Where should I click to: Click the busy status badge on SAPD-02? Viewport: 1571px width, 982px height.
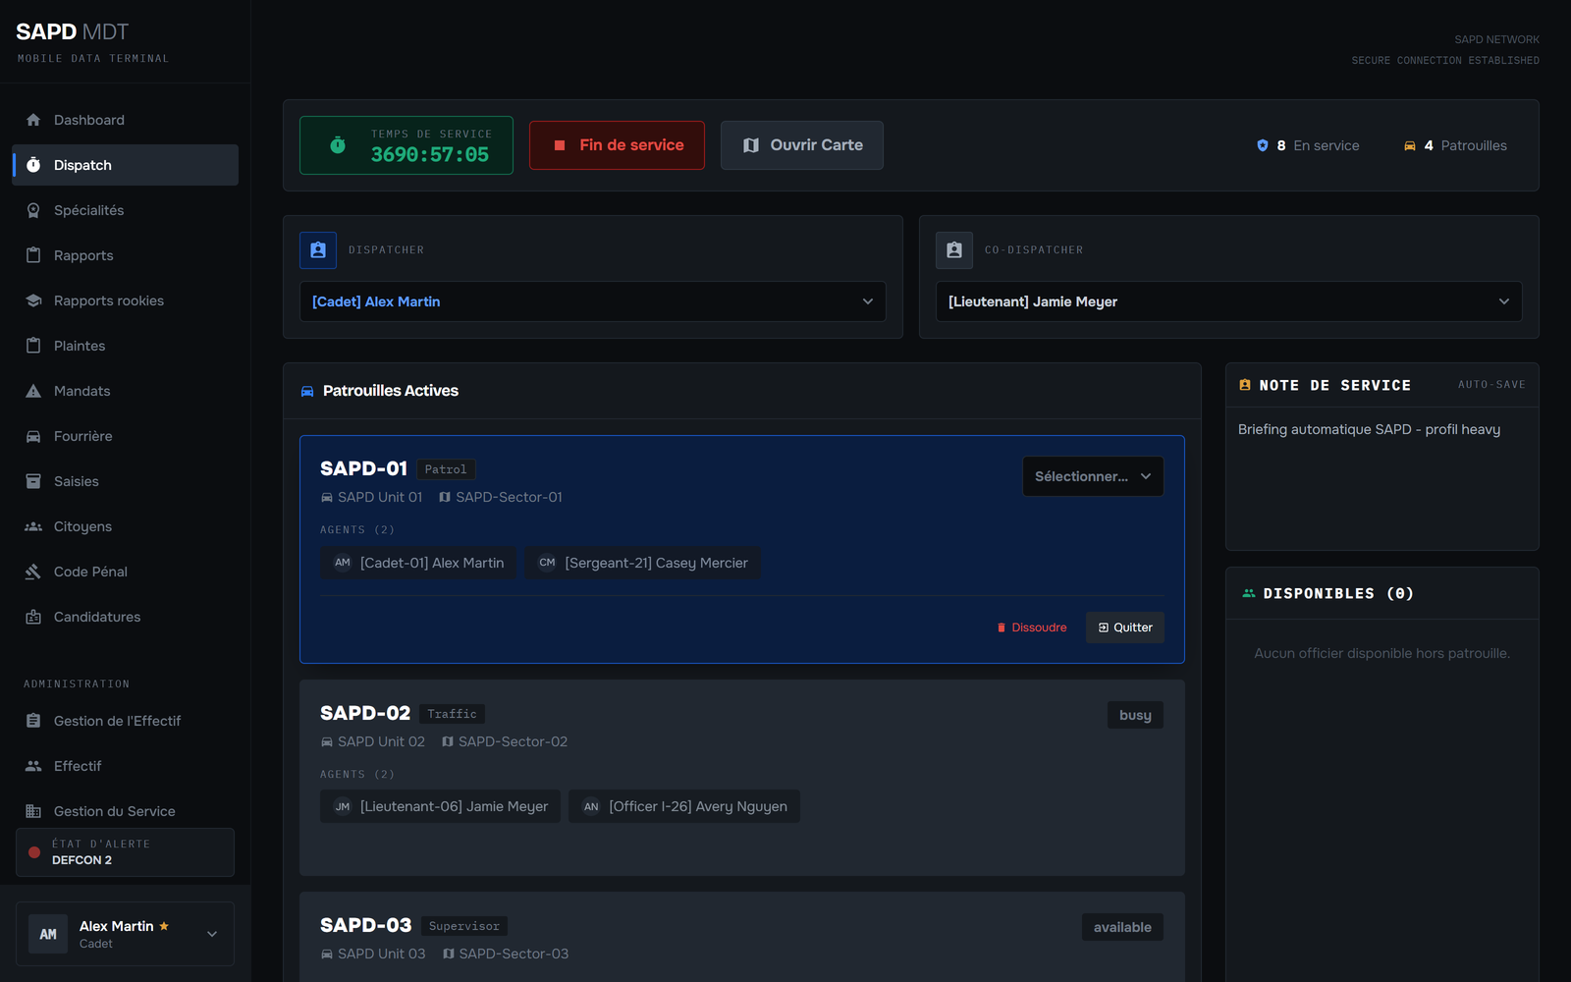1135,715
